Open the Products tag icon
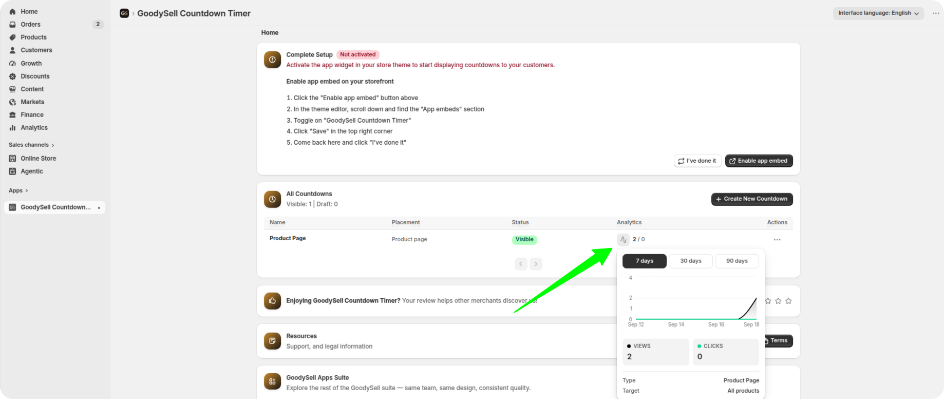Viewport: 944px width, 403px height. click(x=13, y=37)
